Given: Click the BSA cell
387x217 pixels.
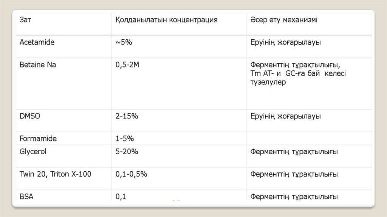Looking at the screenshot, I should [x=26, y=196].
